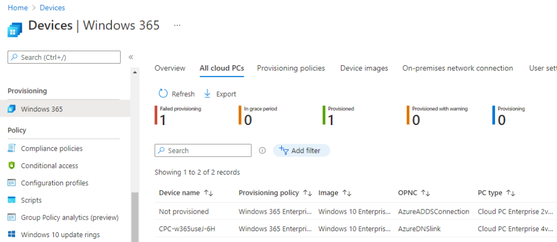Image resolution: width=557 pixels, height=242 pixels.
Task: Click the AzureADDSConnection OPNC cell
Action: pyautogui.click(x=434, y=212)
